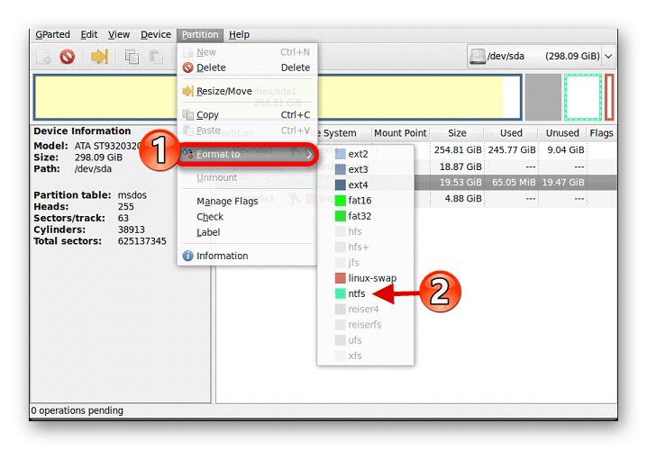Click the Unused column header
The image size is (647, 450).
pos(562,133)
